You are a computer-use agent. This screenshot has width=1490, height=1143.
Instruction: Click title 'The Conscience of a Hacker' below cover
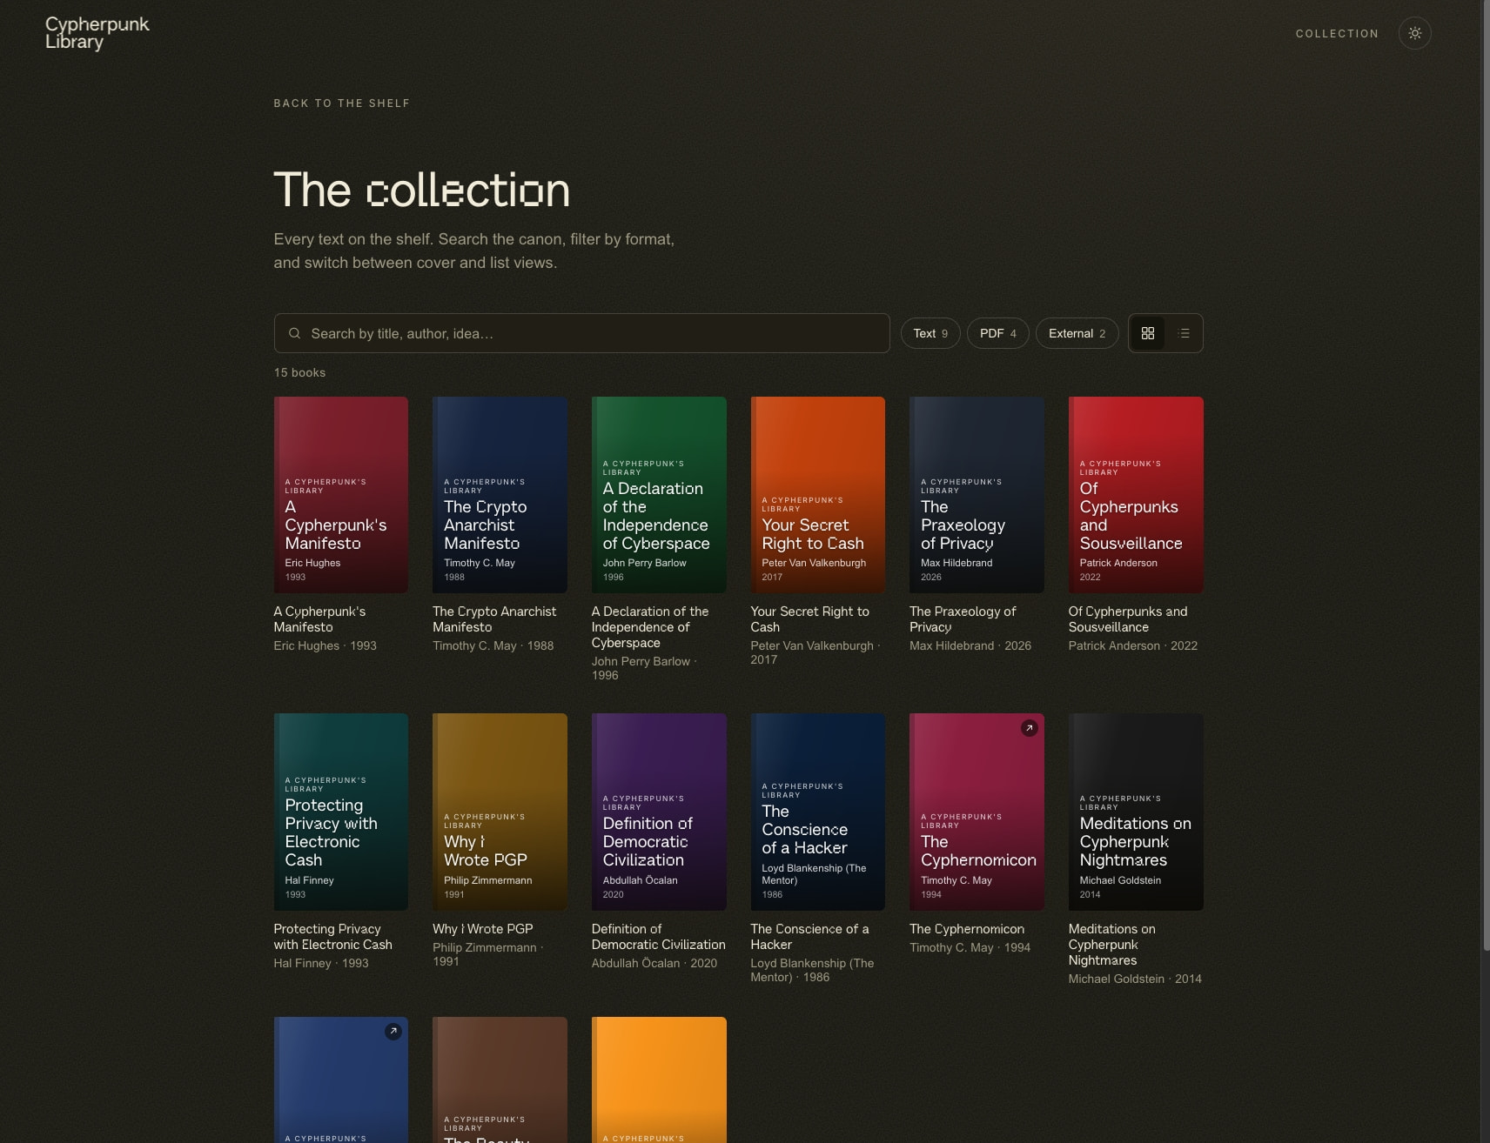(x=809, y=937)
